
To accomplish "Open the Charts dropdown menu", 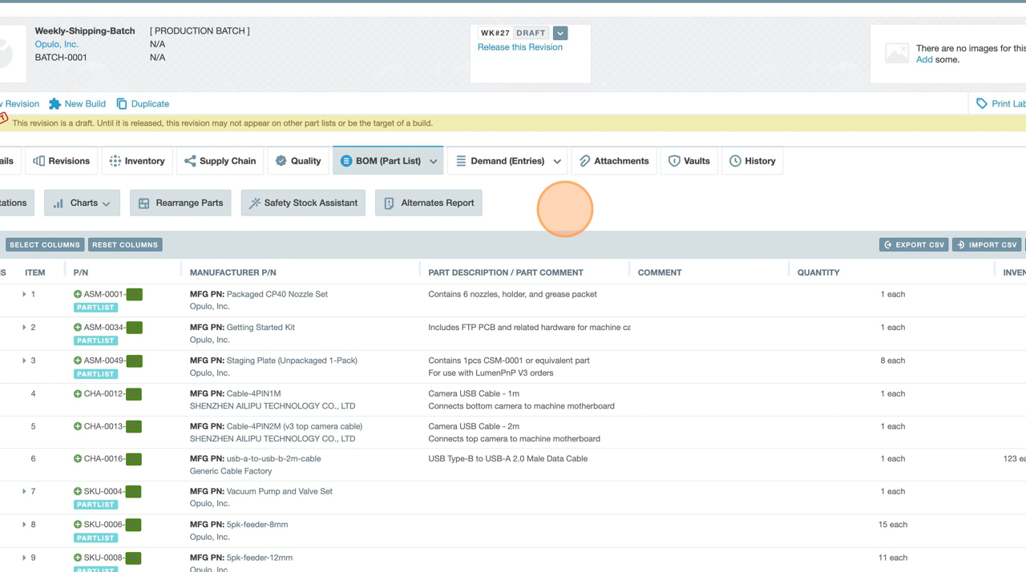I will click(x=82, y=203).
